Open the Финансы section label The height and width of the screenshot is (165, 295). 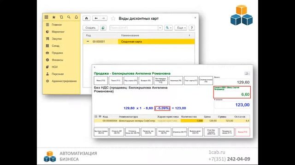(x=57, y=60)
